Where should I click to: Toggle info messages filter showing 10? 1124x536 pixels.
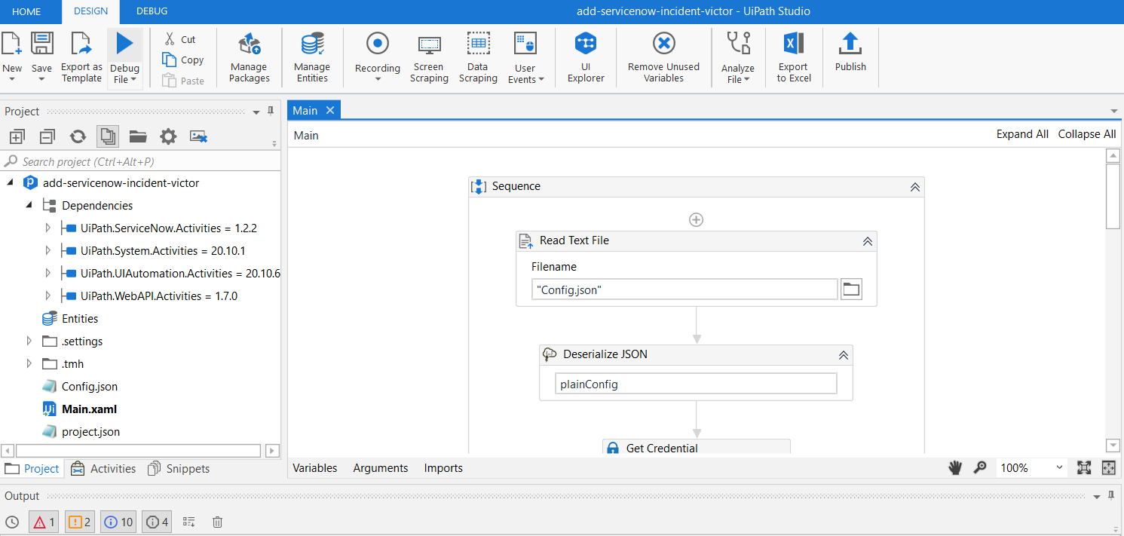[x=119, y=522]
